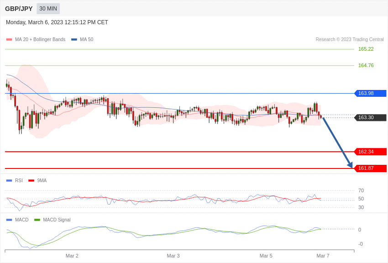The height and width of the screenshot is (263, 388).
Task: Click the Mar 5 date axis label
Action: pyautogui.click(x=266, y=256)
